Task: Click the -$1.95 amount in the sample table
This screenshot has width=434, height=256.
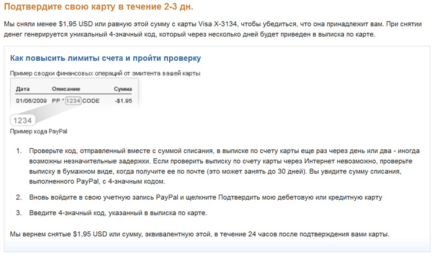Action: (x=123, y=101)
